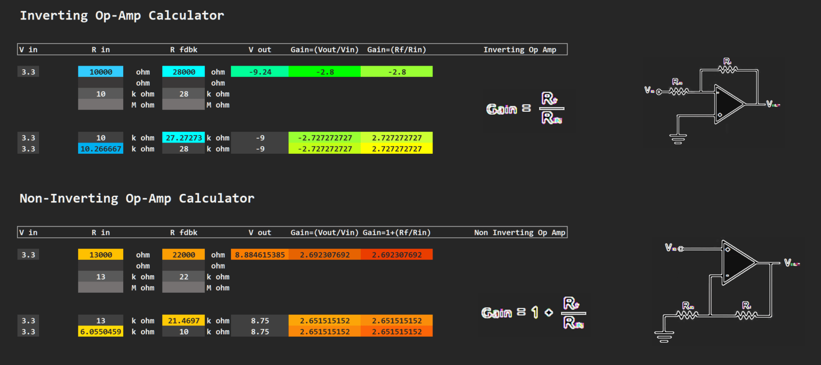The image size is (821, 365).
Task: Select the Non-Inverting Op-Amp Calculator title
Action: coord(137,198)
